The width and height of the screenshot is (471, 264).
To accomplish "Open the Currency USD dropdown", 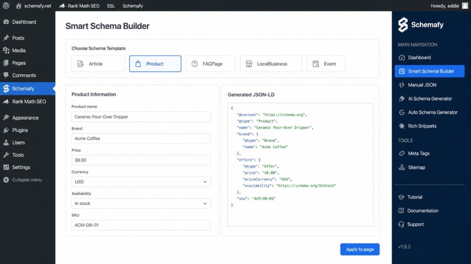I will 141,181.
